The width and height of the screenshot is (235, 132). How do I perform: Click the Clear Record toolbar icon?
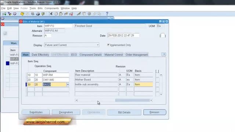[x=66, y=14]
